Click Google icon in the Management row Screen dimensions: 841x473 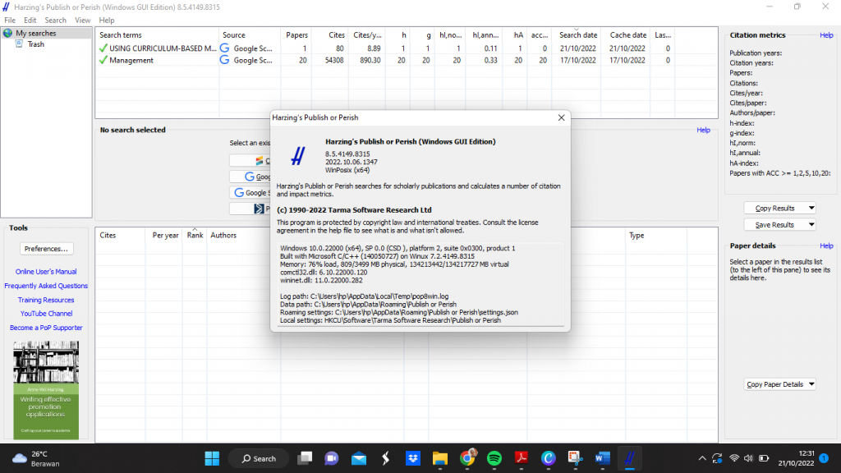225,60
